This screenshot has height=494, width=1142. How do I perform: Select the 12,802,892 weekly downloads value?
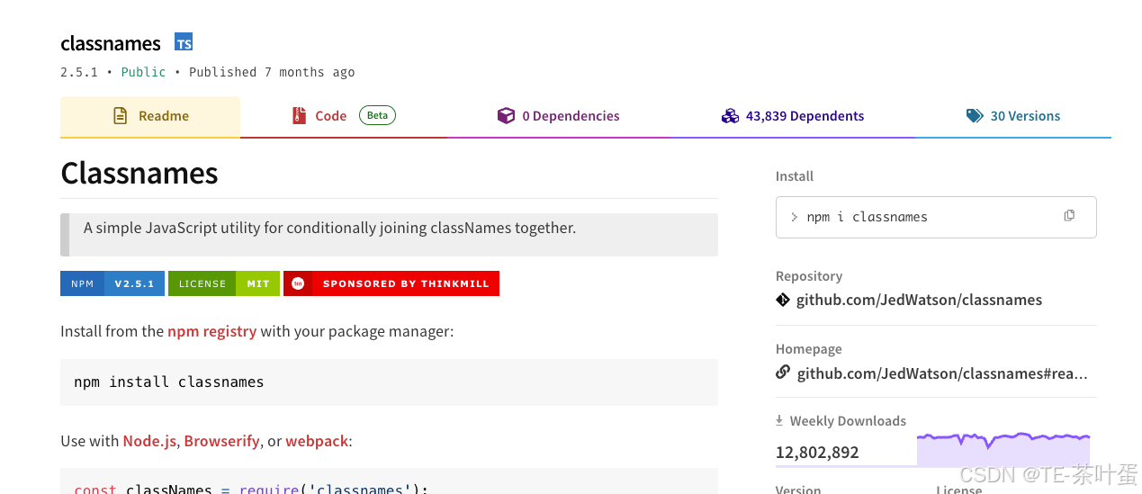[817, 453]
